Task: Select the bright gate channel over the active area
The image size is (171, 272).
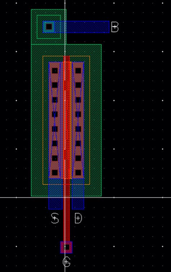Action: [x=67, y=120]
